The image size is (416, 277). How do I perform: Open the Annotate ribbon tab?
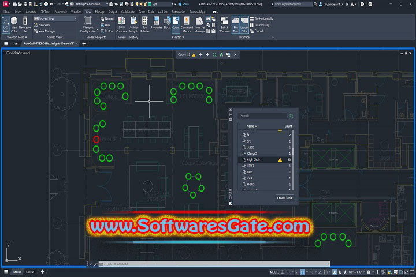[31, 12]
